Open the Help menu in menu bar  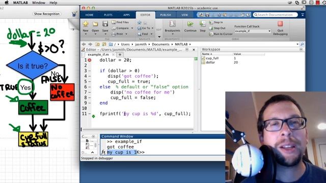(53, 3)
